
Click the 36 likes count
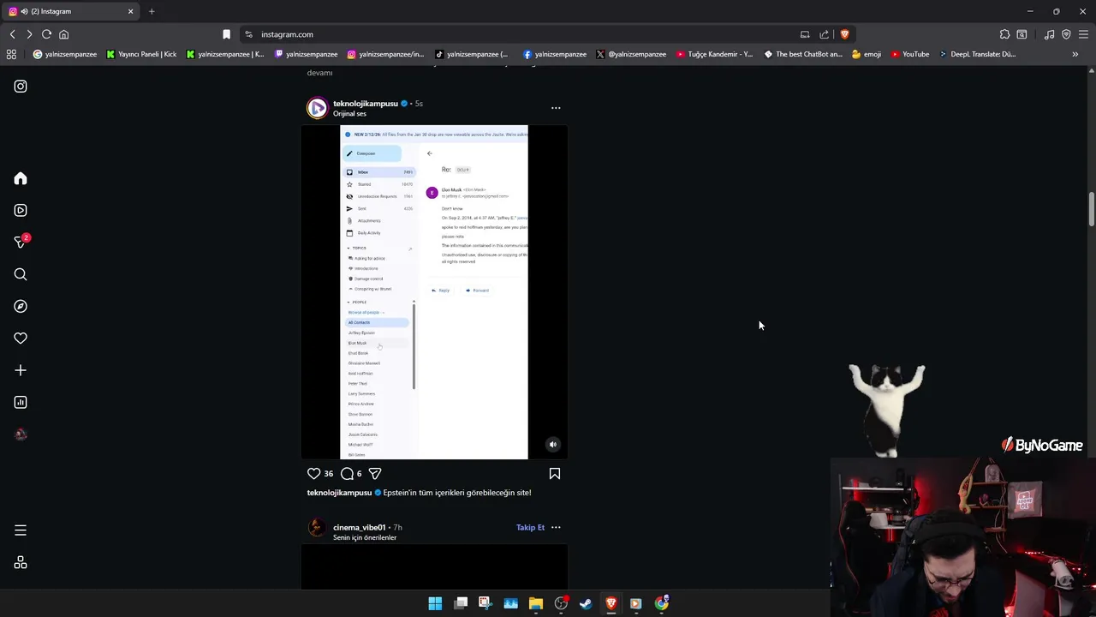point(328,473)
